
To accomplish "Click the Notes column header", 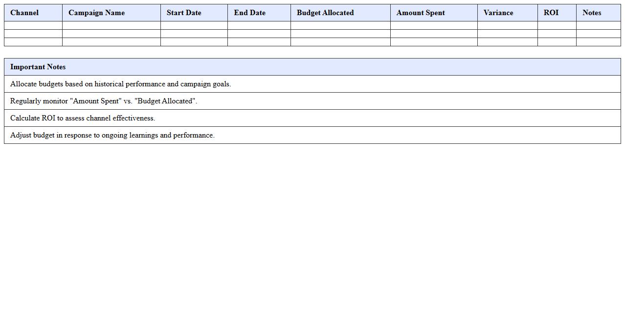I will point(592,13).
